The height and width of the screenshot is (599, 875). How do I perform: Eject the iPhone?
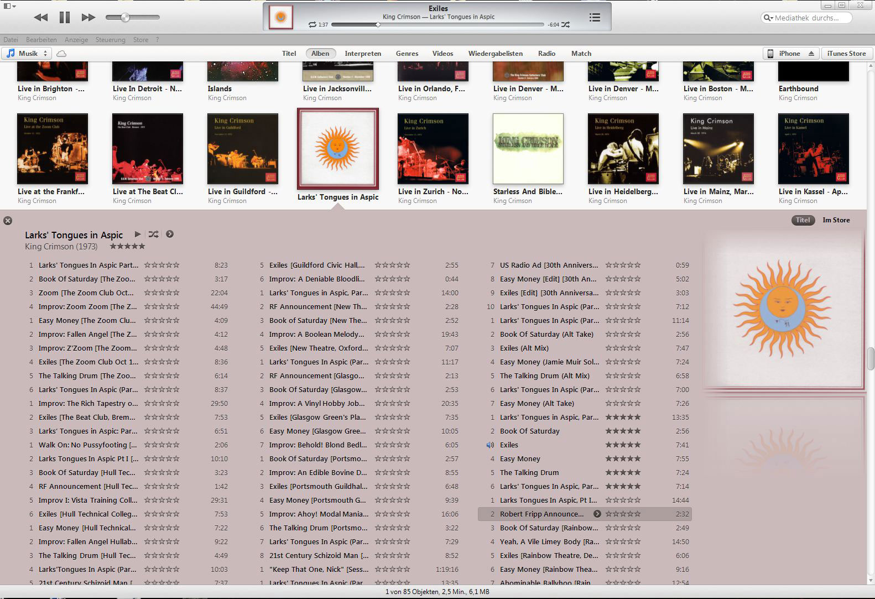pyautogui.click(x=811, y=54)
